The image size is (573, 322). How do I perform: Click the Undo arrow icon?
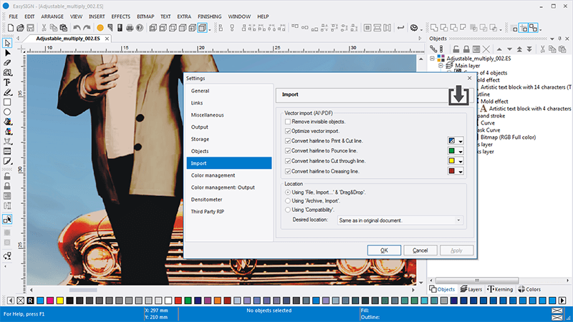pyautogui.click(x=77, y=28)
